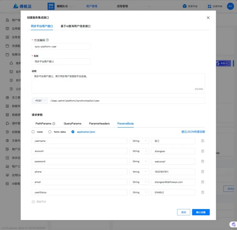Click the 通过JSON快捷创建 link

(193, 132)
